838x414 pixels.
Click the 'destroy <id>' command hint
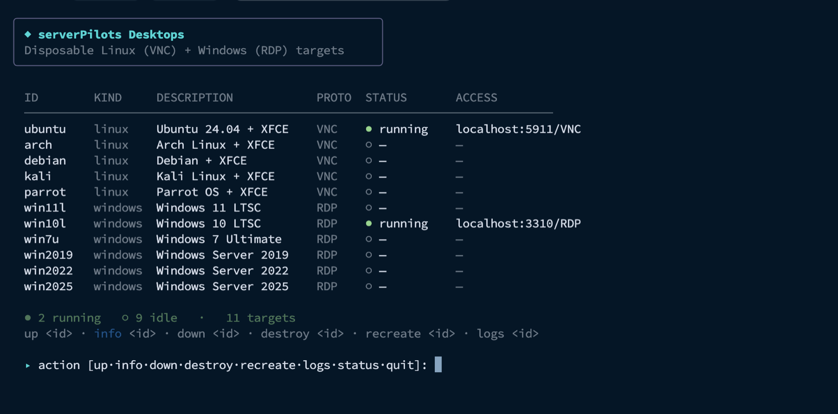302,333
